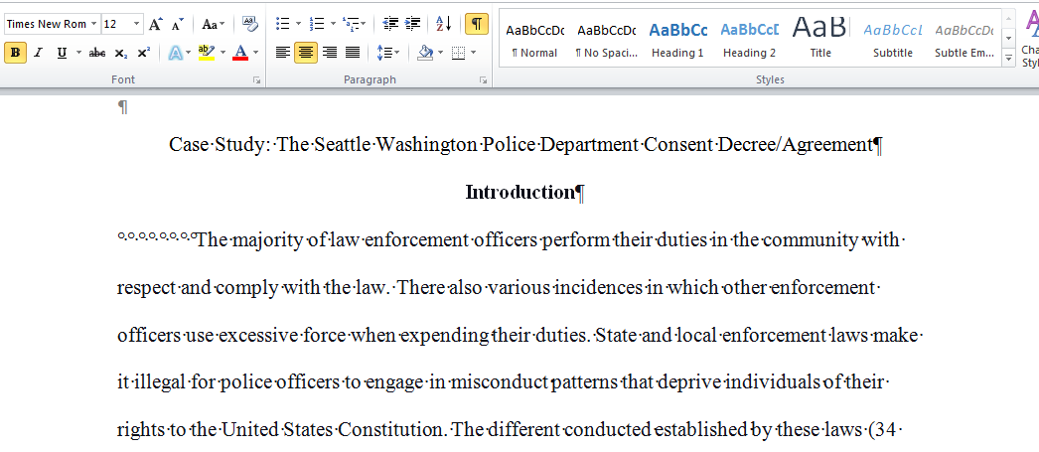Open the font size dropdown arrow
1039x452 pixels.
(x=137, y=25)
